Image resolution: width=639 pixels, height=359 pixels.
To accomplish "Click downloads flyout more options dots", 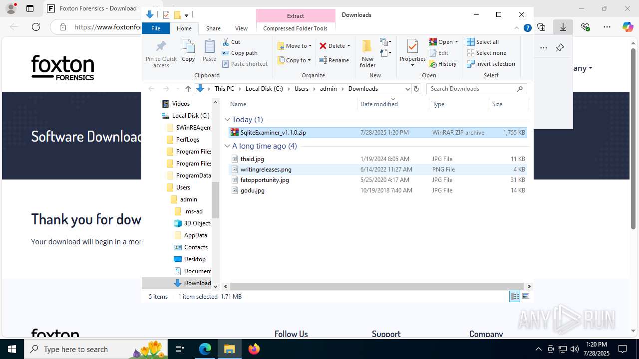I will [544, 48].
